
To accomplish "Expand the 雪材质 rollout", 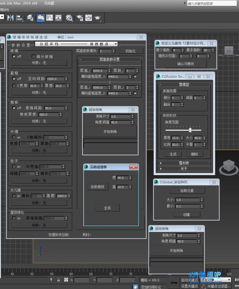I will (184, 163).
